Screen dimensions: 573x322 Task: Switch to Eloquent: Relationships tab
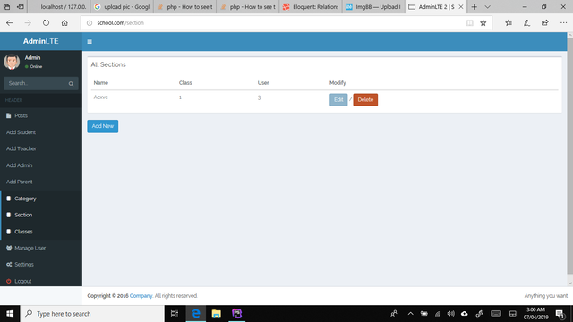311,7
